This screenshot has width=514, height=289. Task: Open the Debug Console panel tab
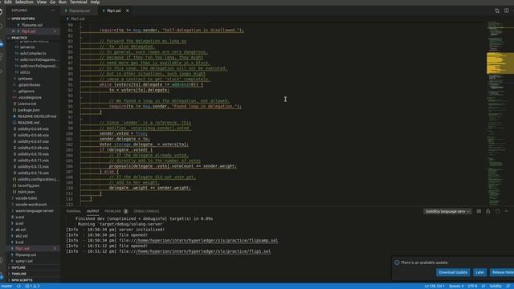pos(146,211)
